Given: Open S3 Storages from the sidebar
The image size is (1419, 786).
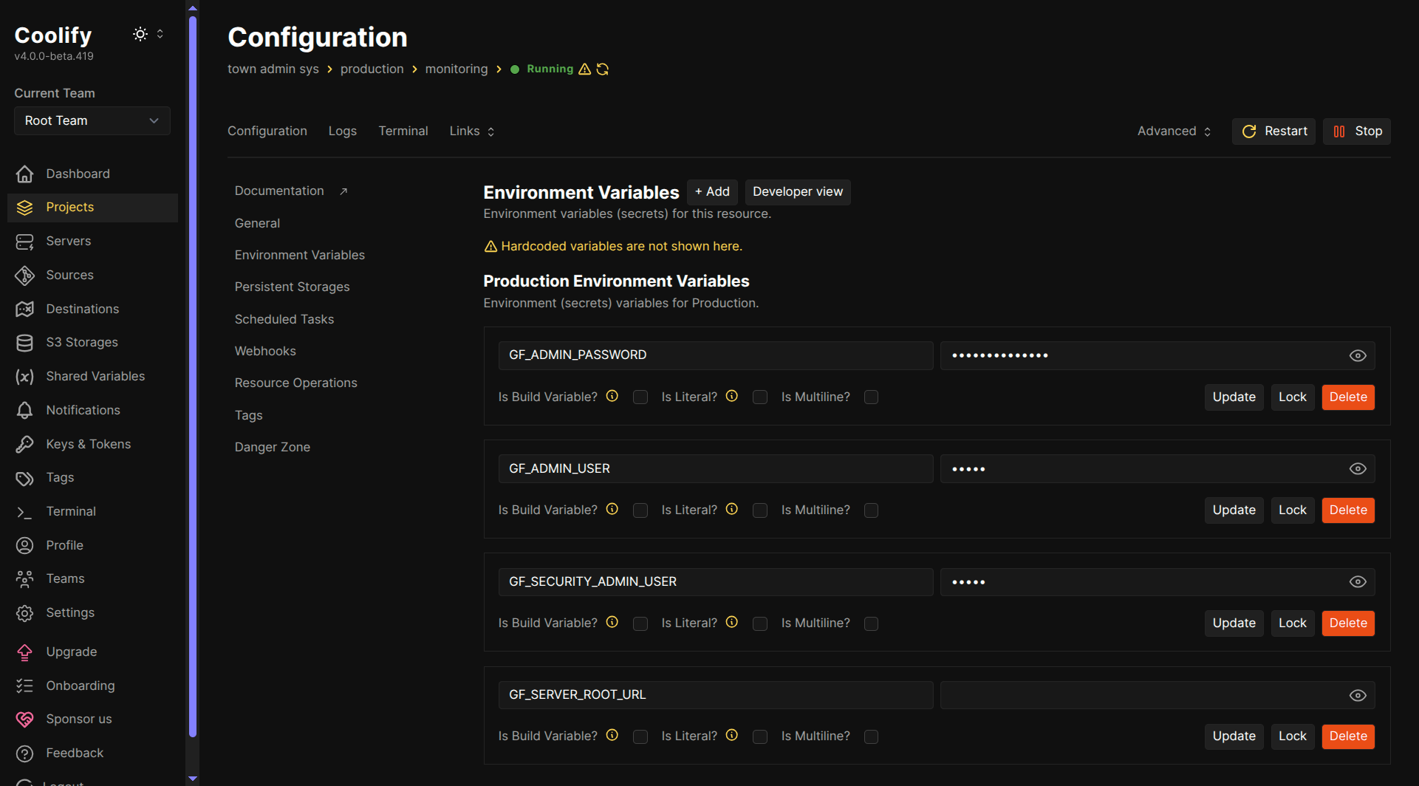Looking at the screenshot, I should tap(24, 342).
